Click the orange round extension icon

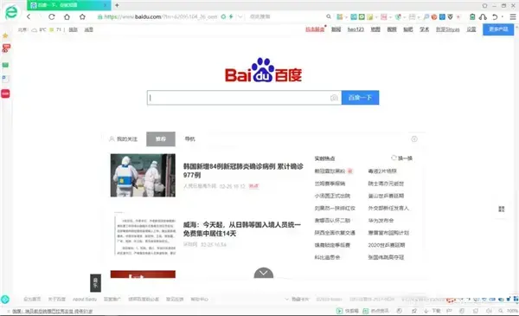[434, 16]
